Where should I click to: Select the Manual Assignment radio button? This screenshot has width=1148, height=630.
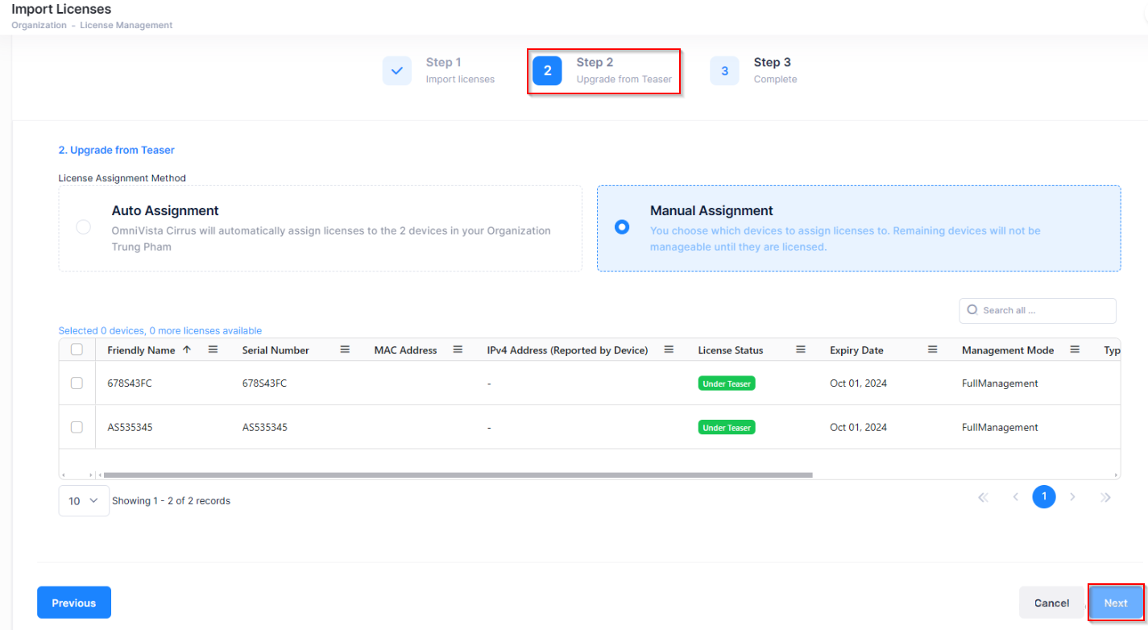621,227
